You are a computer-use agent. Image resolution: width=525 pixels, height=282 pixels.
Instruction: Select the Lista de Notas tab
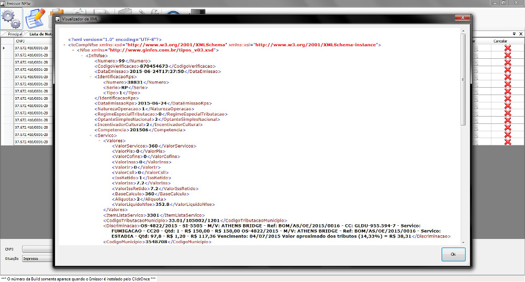41,34
